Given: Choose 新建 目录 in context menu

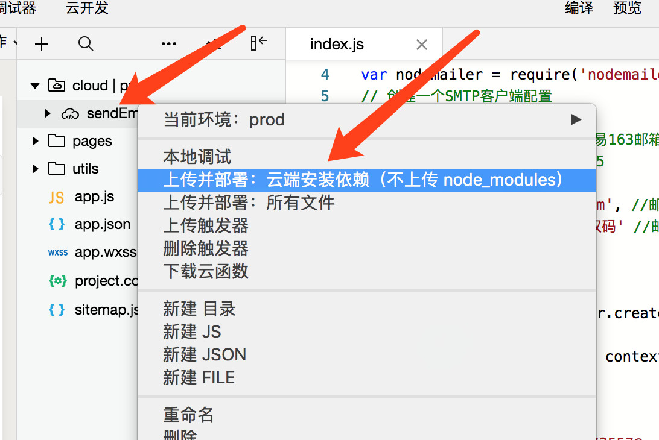Looking at the screenshot, I should pos(366,309).
